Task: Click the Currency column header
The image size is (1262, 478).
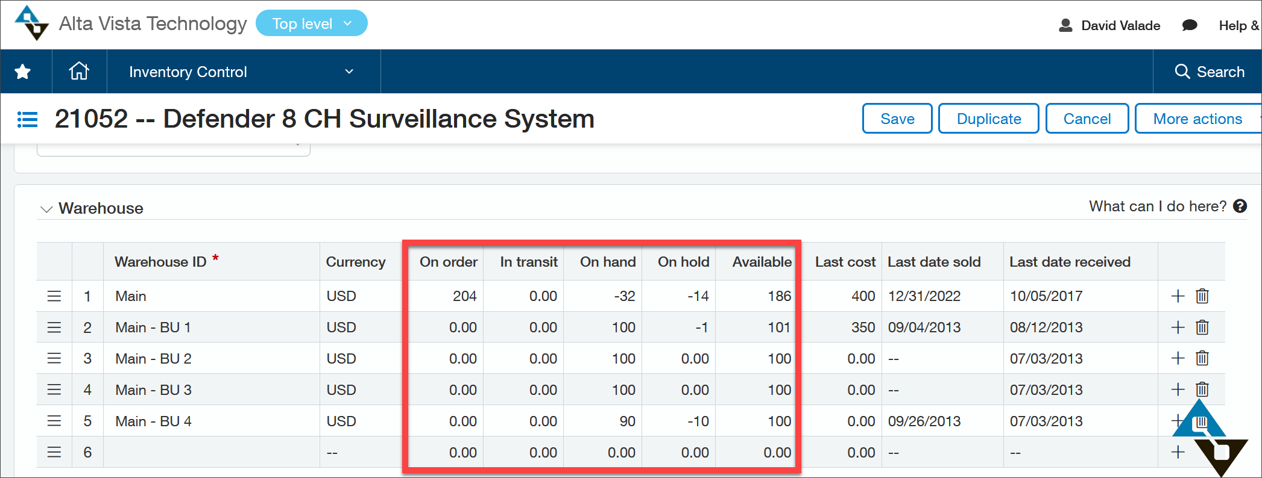Action: [x=356, y=262]
